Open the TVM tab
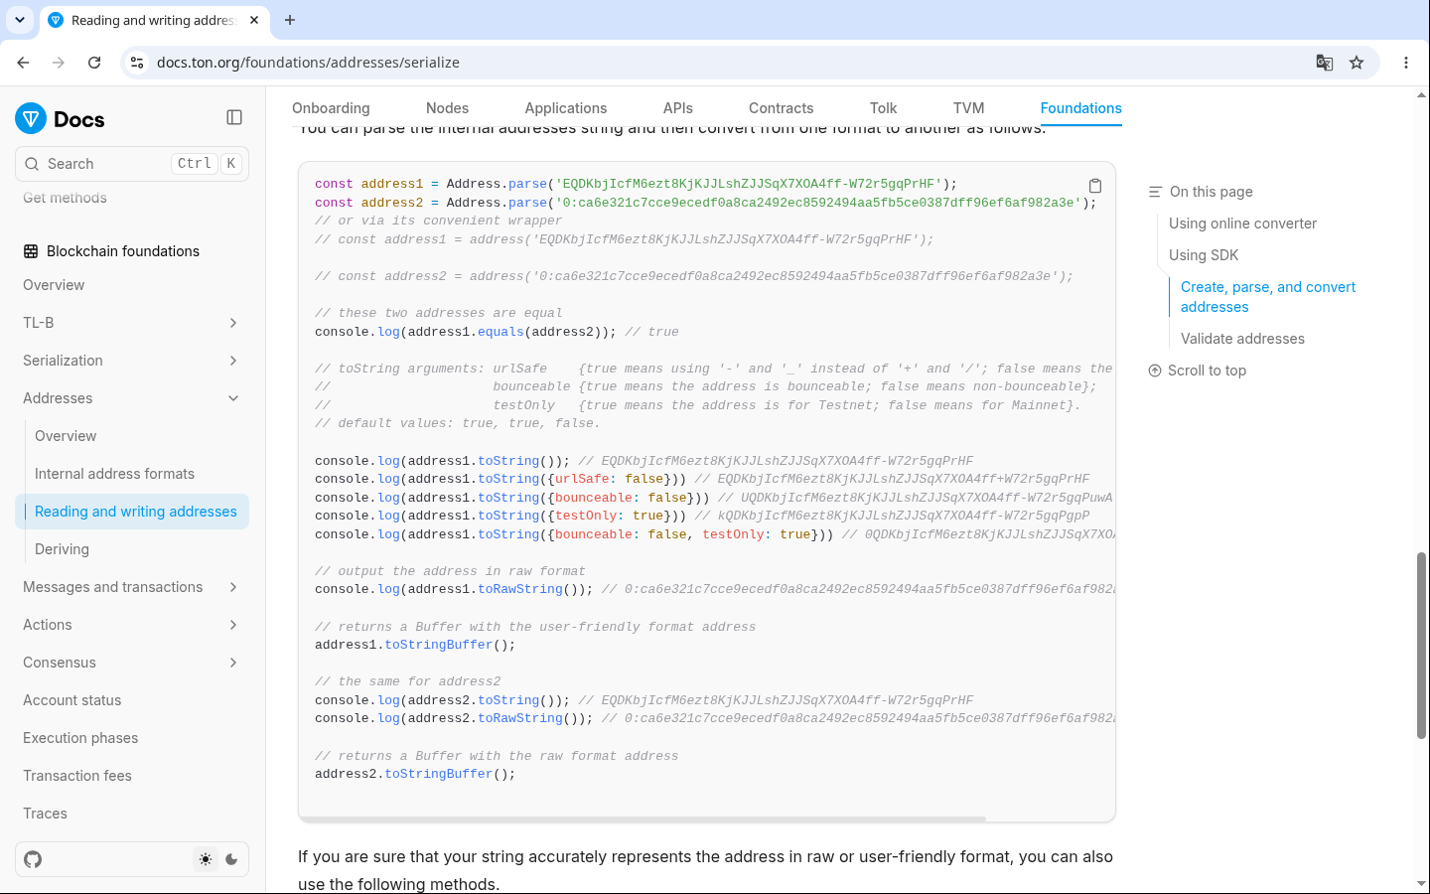This screenshot has width=1430, height=894. coord(968,108)
